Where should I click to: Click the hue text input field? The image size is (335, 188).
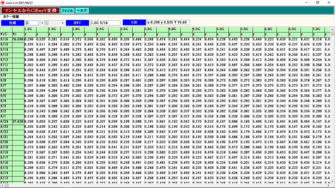32,23
